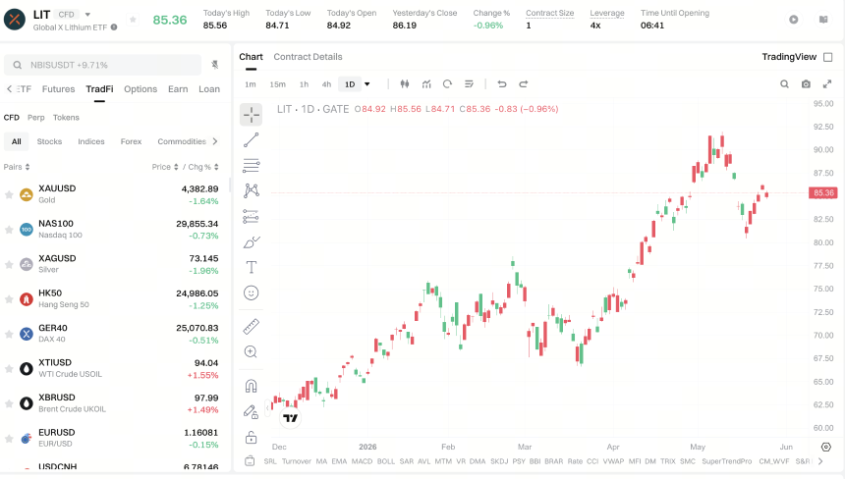Click the 85.36 current price label

tap(823, 192)
